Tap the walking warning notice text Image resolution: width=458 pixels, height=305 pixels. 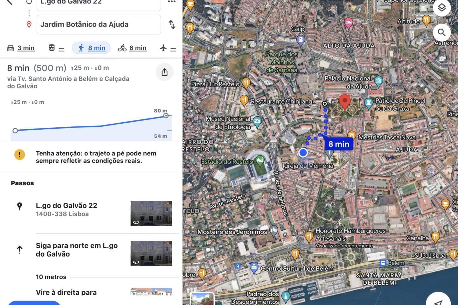96,157
